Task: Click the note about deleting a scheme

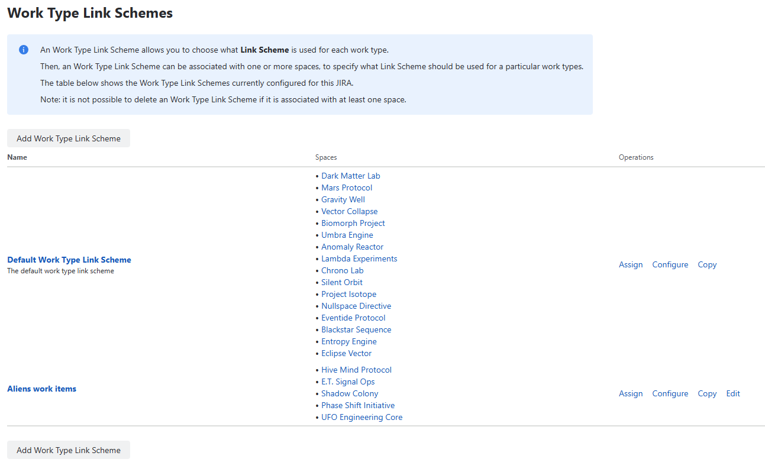Action: [x=223, y=99]
